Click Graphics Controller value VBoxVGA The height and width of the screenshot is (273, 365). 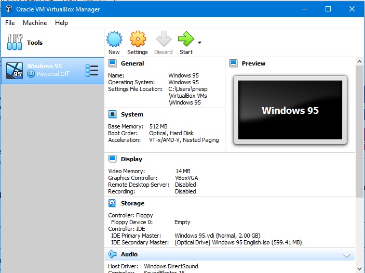click(x=186, y=178)
